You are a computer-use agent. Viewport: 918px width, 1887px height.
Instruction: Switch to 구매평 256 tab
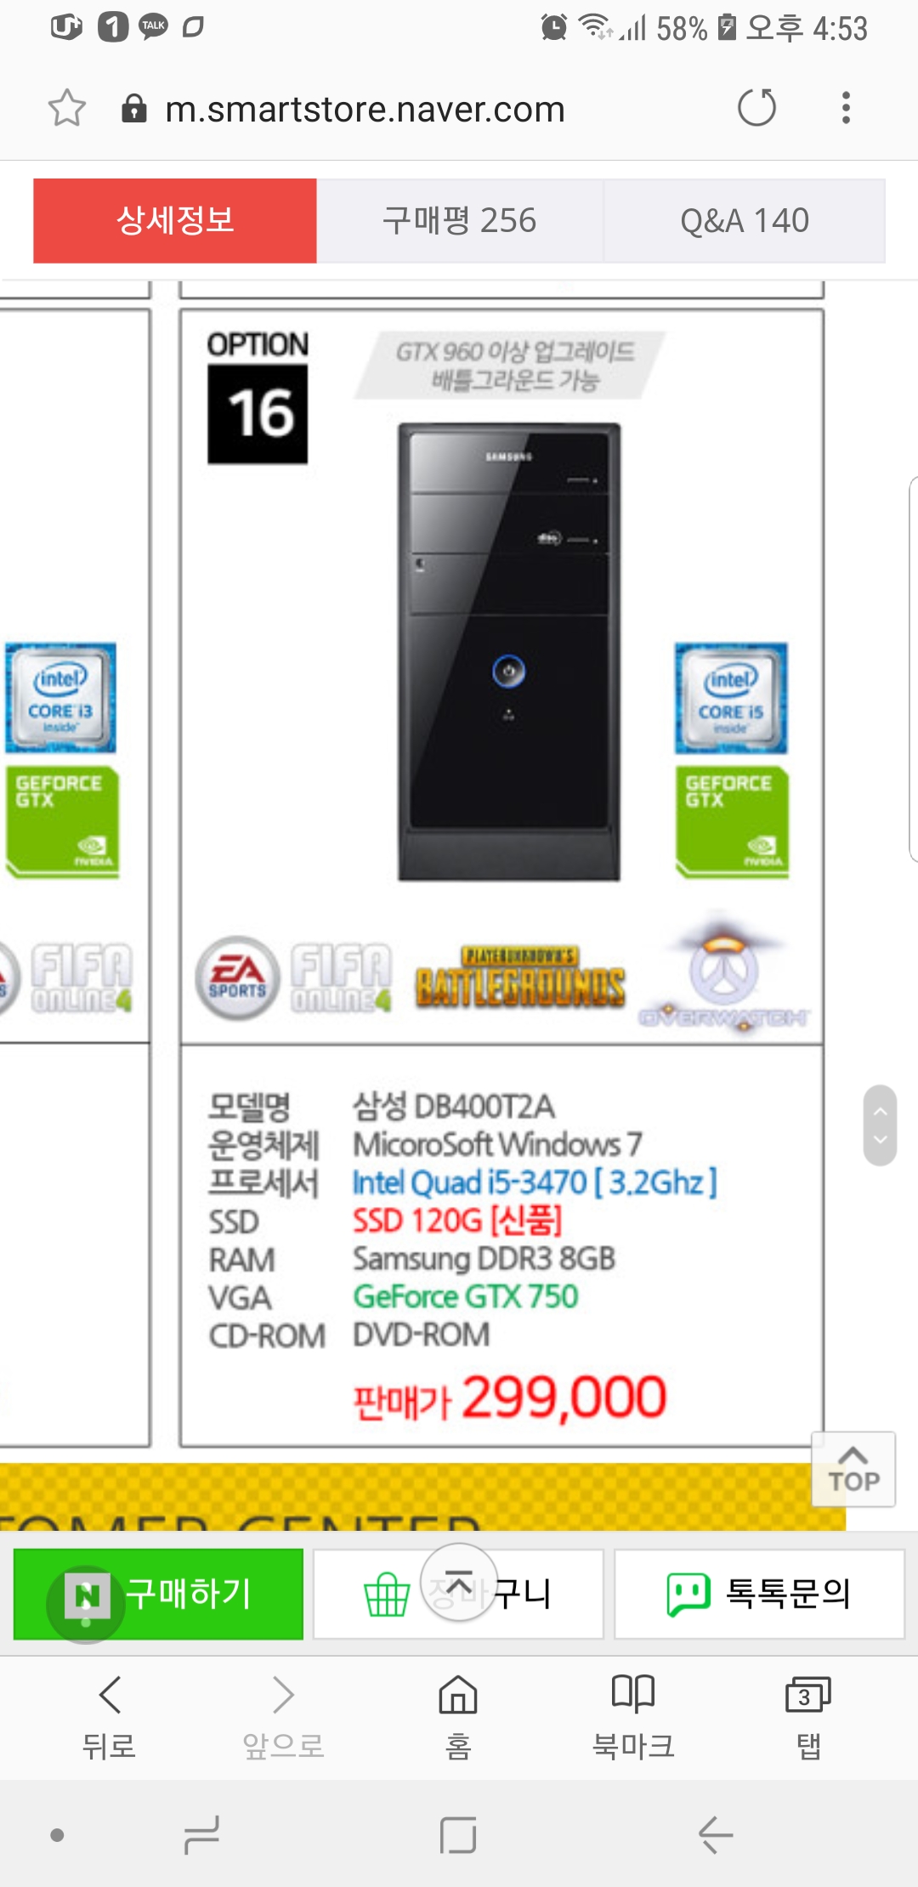tap(460, 221)
